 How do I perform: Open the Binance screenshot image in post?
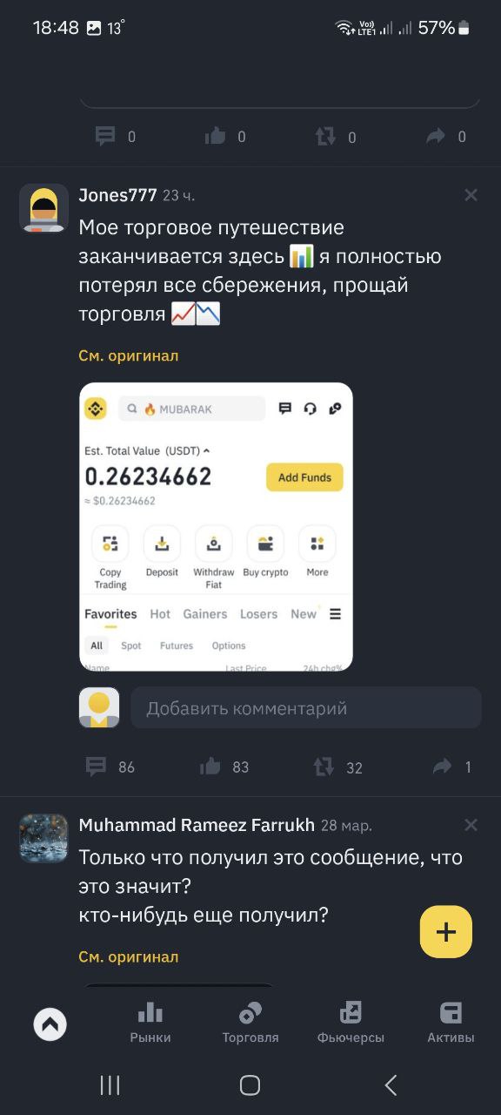[216, 527]
